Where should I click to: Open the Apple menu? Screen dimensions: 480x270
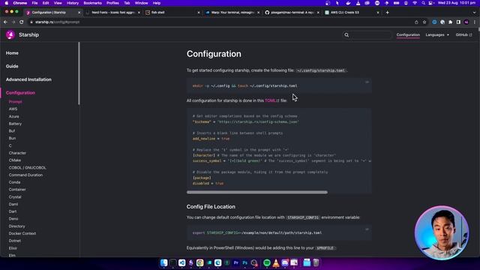click(7, 3)
